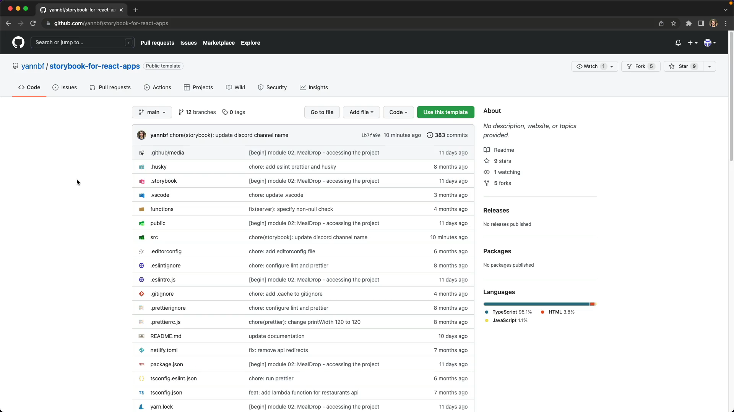Open the package.json file link

pos(166,364)
